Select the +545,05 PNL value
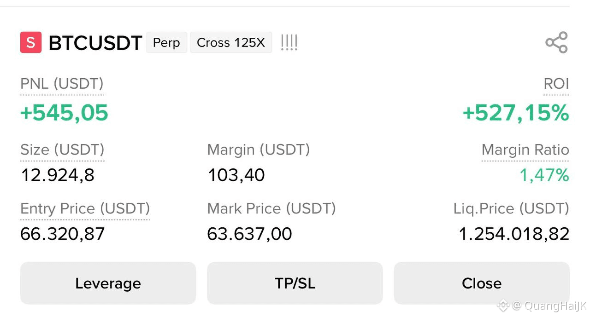The height and width of the screenshot is (317, 590). coord(65,113)
